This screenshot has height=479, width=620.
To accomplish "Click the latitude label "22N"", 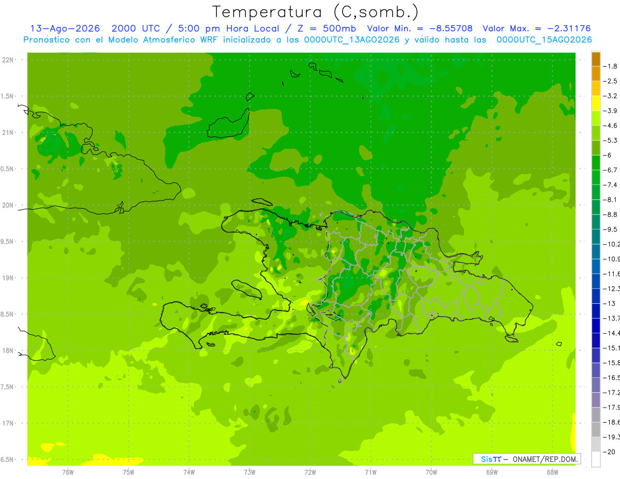I will click(8, 60).
